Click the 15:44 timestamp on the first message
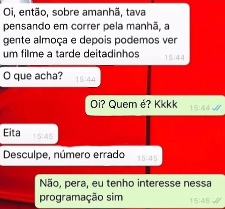The height and width of the screenshot is (209, 225). tap(174, 58)
